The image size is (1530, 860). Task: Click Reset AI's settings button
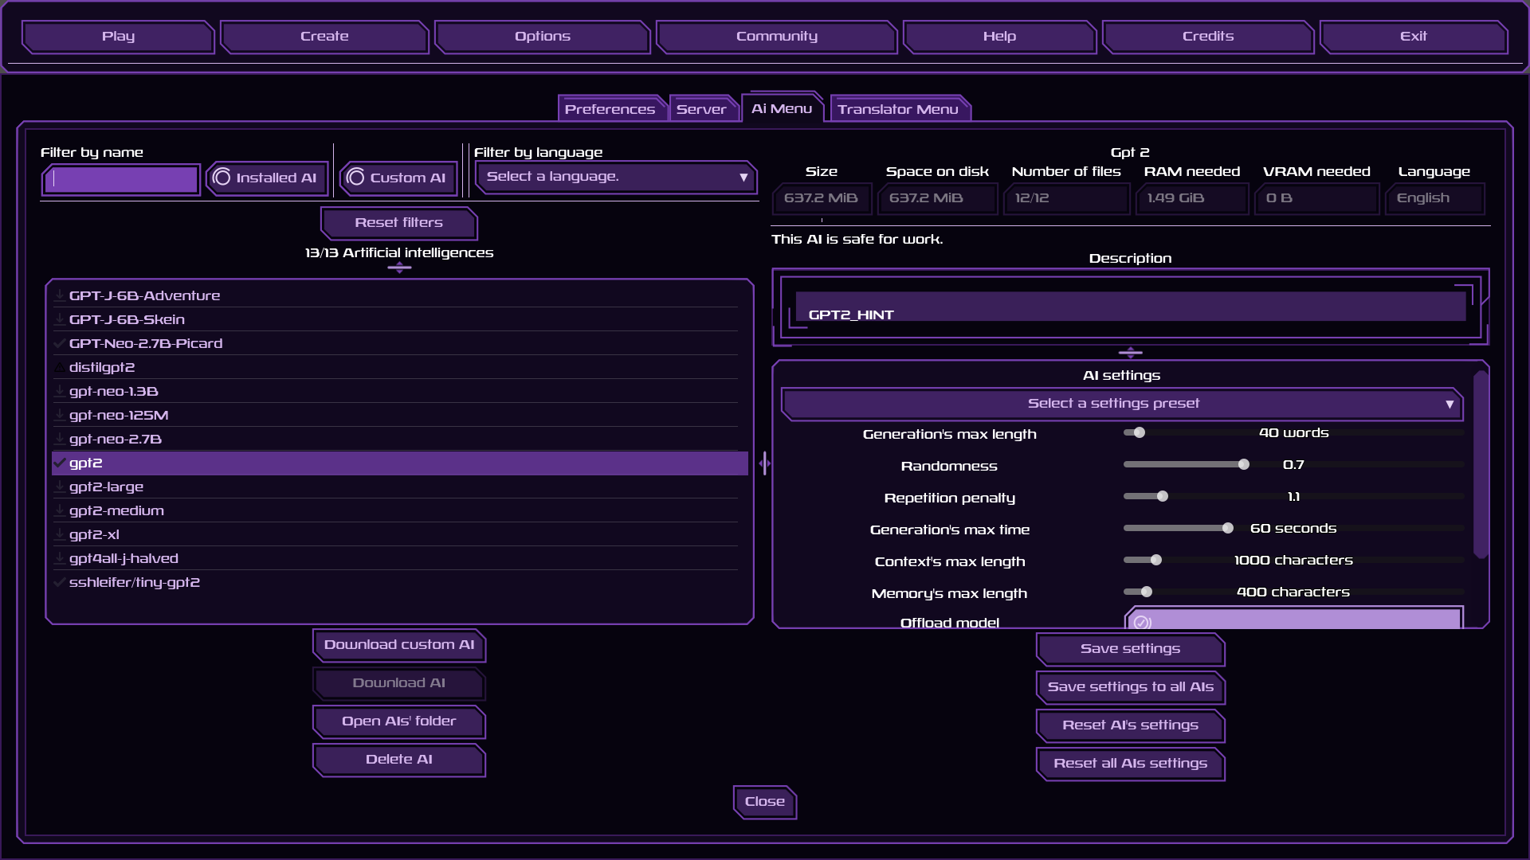click(x=1130, y=725)
